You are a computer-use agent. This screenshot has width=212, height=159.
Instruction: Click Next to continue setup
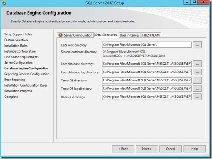click(147, 149)
